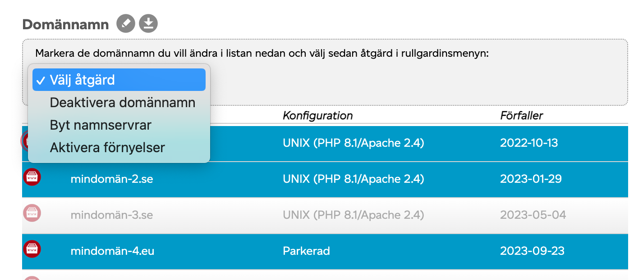Deselect the mindomän-4.eu domain row
This screenshot has height=280, width=643.
click(x=325, y=252)
